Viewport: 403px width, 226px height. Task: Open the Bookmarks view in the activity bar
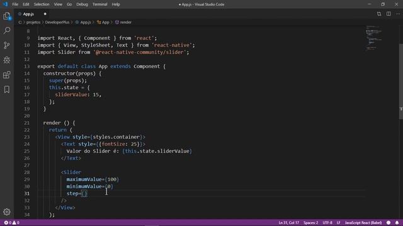pos(7,89)
